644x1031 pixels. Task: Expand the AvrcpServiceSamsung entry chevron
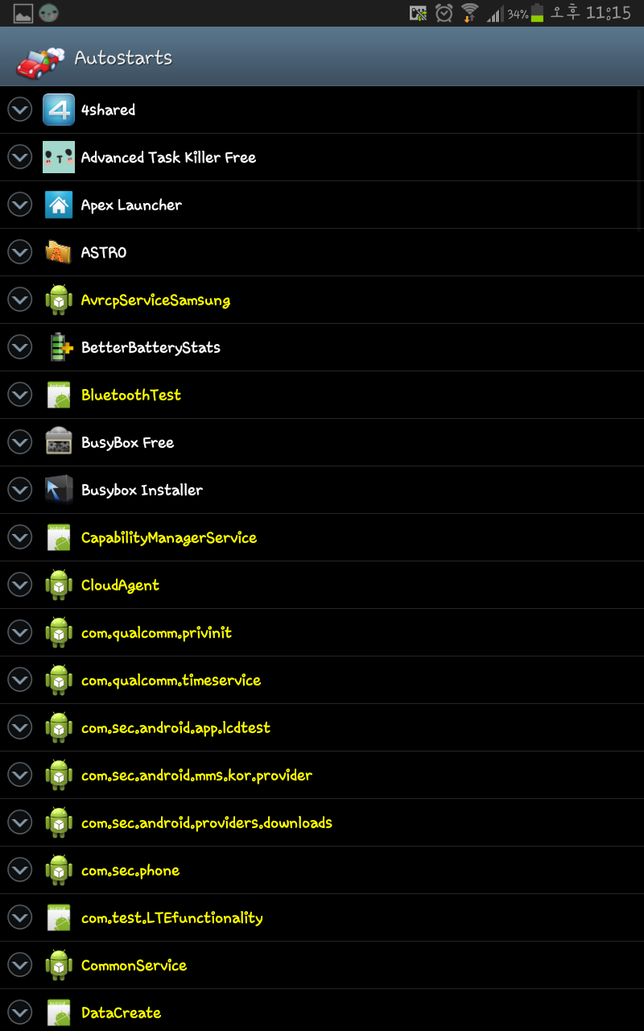click(x=19, y=300)
